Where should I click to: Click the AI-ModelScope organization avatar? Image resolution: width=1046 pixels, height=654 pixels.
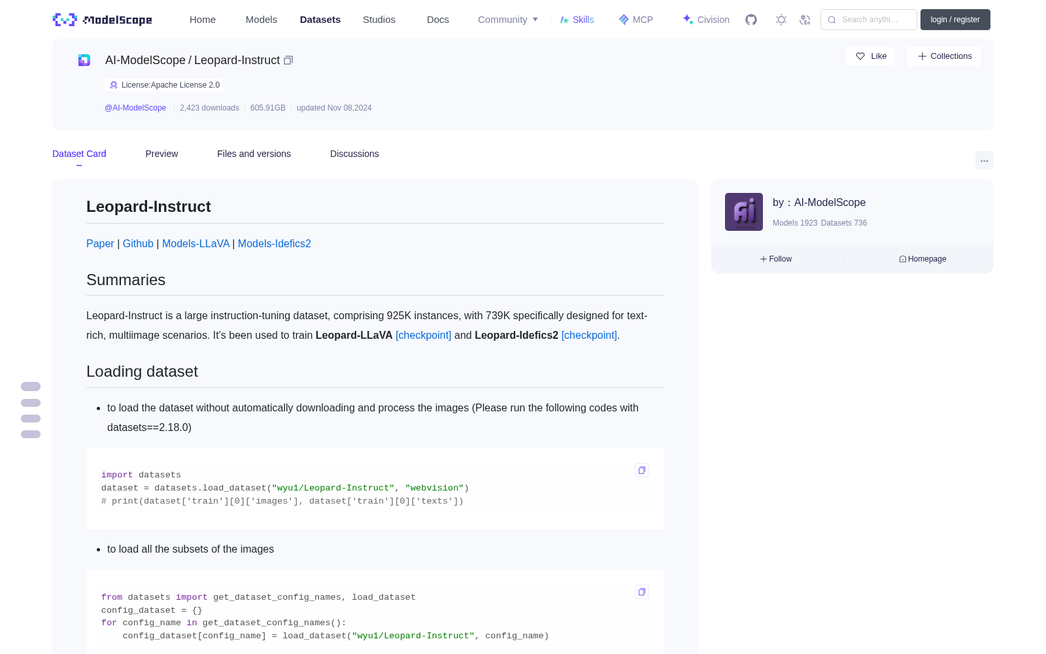tap(744, 212)
